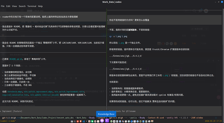Click the min_switch_improvement_ratio parameter text
The image size is (224, 123).
[x=70, y=92]
